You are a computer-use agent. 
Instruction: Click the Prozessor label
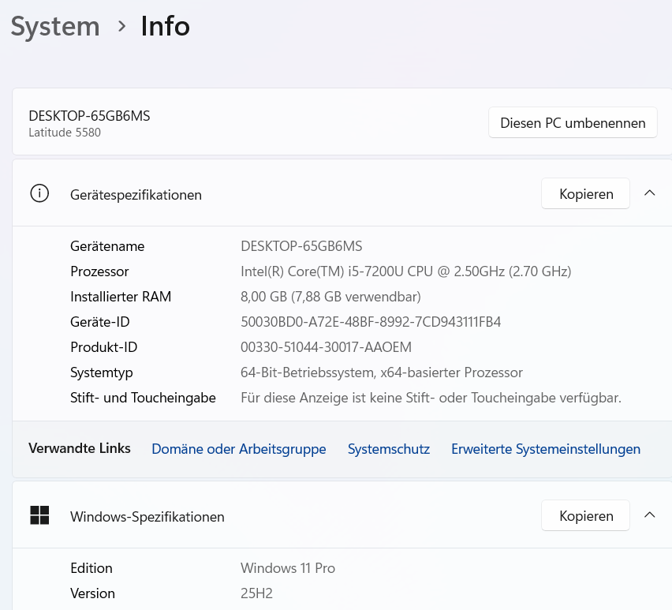(99, 271)
